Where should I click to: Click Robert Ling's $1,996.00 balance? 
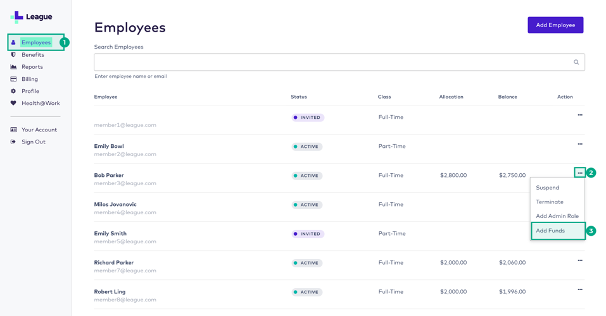coord(512,292)
